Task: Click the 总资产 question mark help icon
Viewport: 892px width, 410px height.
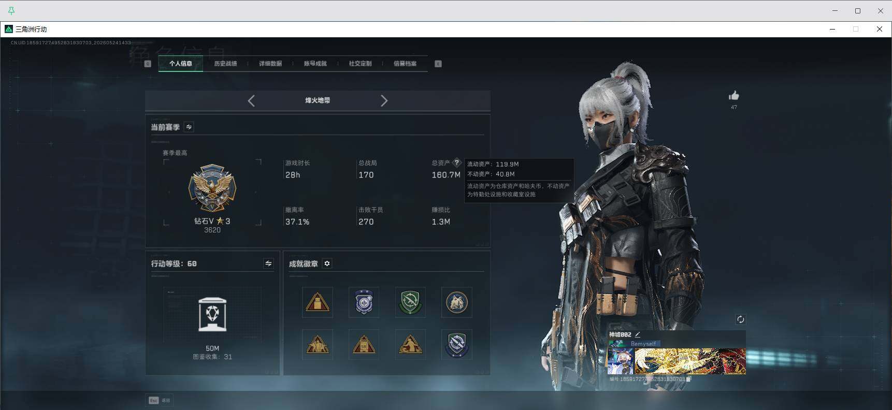Action: click(x=456, y=163)
